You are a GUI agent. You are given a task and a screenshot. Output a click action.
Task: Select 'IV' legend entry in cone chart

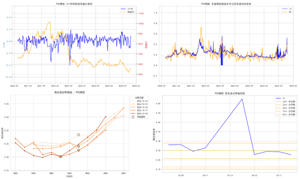[x=281, y=98]
